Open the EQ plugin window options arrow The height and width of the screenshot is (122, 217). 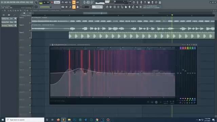(51, 45)
